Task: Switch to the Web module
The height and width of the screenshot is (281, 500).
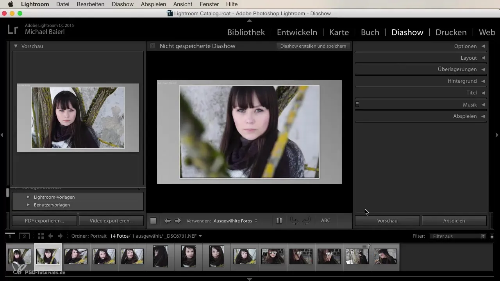Action: click(487, 32)
